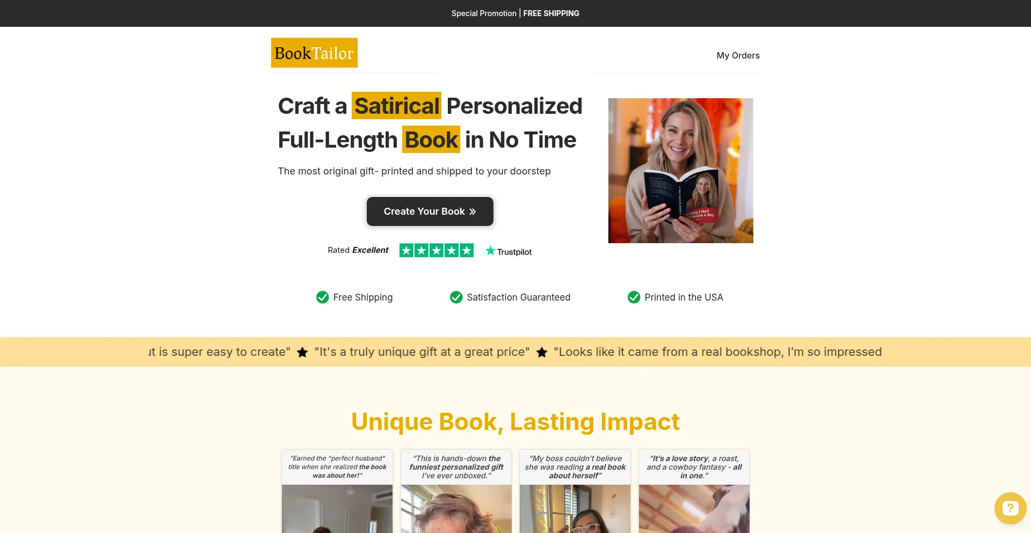
Task: Open the "My boss couldn't believe" testimonial card
Action: coord(575,491)
